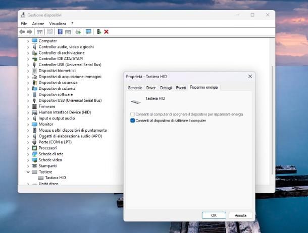Switch to the Dettagli tab
The width and height of the screenshot is (308, 233).
[166, 88]
